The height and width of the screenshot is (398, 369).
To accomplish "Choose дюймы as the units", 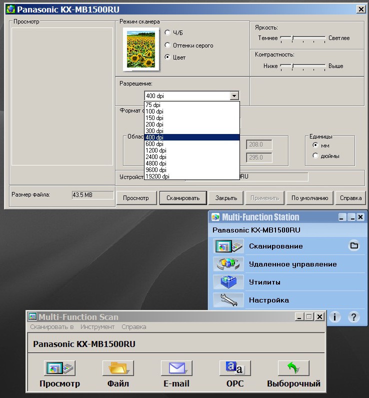I will tap(315, 155).
